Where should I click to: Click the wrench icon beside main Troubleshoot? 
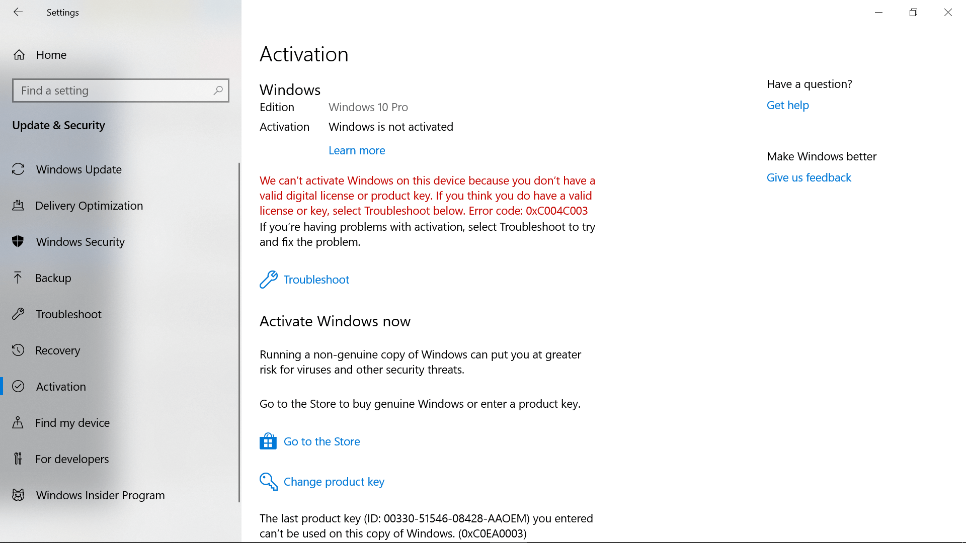(268, 280)
